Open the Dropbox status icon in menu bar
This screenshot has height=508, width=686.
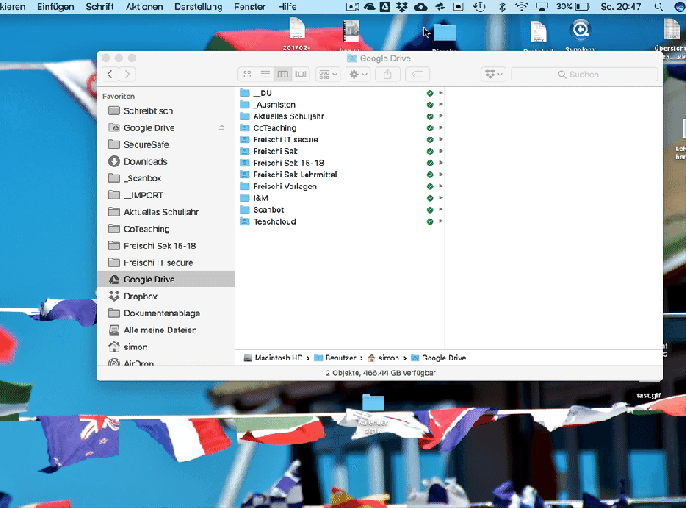(x=403, y=7)
